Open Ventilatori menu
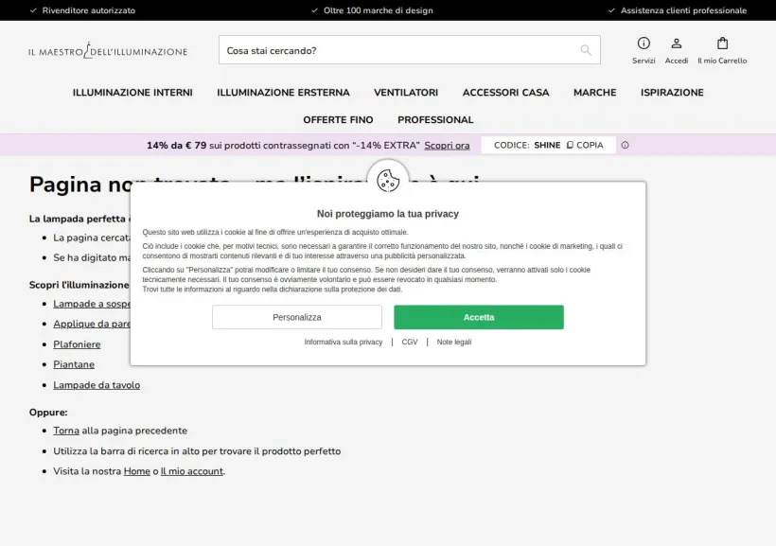Screen dimensions: 776x546 point(406,93)
